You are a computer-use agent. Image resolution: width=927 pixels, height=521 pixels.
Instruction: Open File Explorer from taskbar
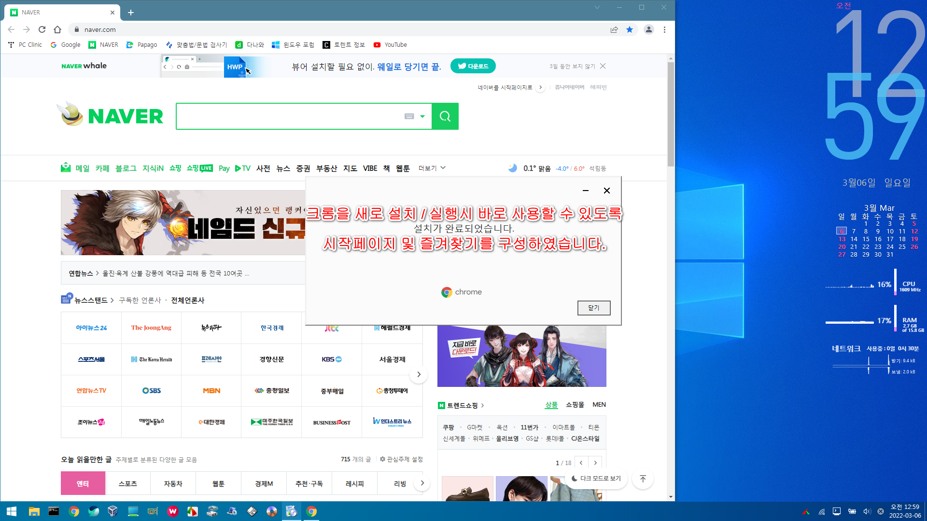[x=34, y=511]
